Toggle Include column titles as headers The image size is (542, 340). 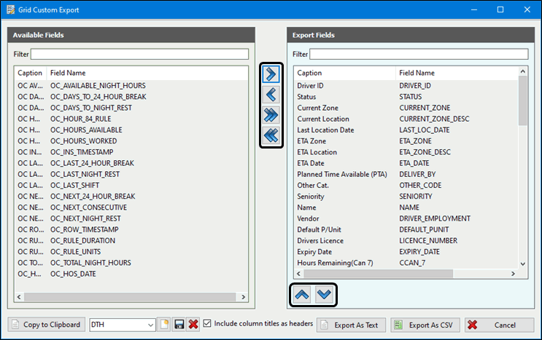(208, 324)
